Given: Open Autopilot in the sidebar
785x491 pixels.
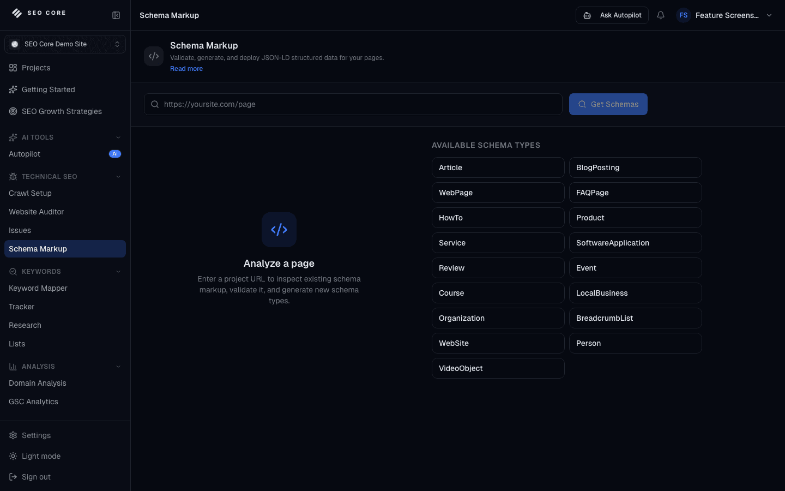Looking at the screenshot, I should point(65,154).
